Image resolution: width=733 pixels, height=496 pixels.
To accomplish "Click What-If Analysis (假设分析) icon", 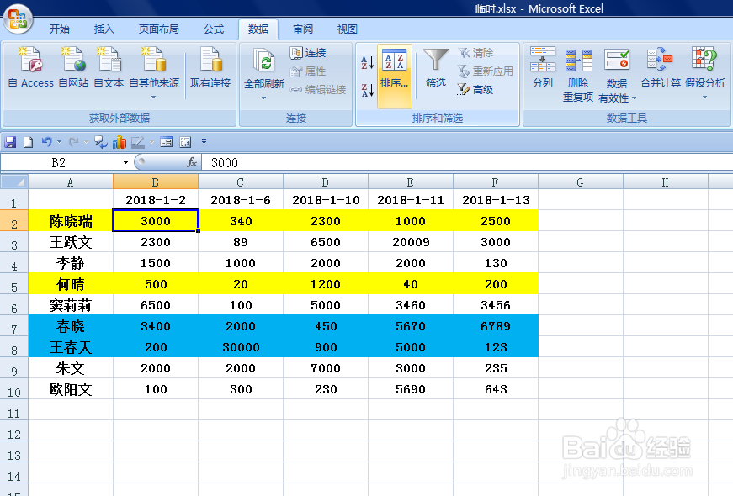I will (704, 60).
